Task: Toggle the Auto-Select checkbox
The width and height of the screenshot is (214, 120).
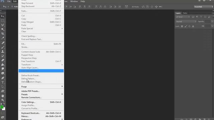Action: 12,7
